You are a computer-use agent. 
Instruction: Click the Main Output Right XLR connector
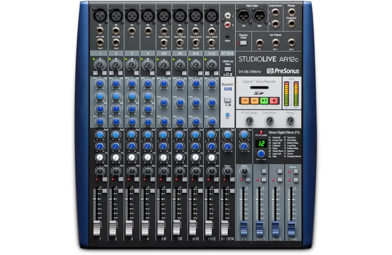[259, 16]
